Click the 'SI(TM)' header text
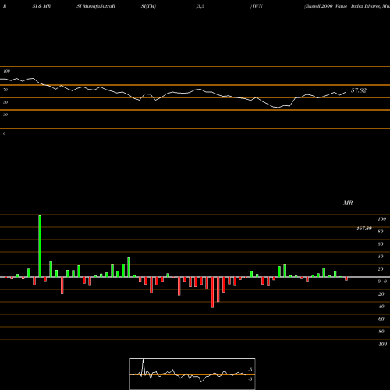The height and width of the screenshot is (390, 390). (148, 6)
